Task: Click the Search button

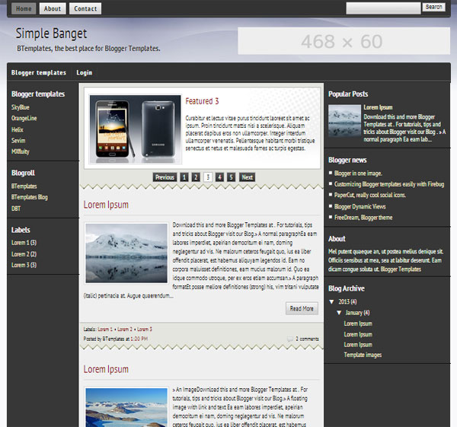Action: coord(433,8)
